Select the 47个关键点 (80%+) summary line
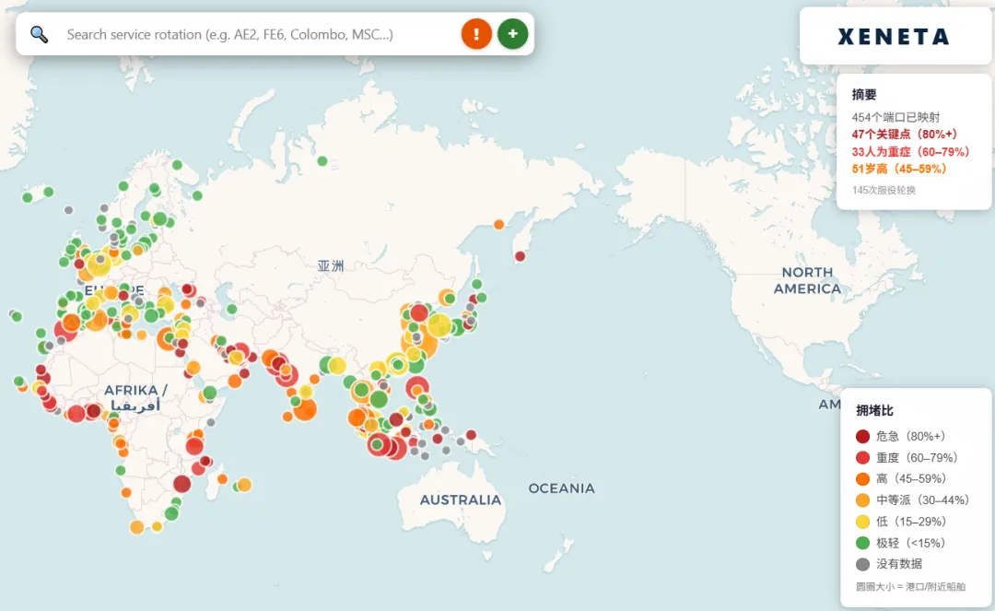995x611 pixels. click(905, 135)
